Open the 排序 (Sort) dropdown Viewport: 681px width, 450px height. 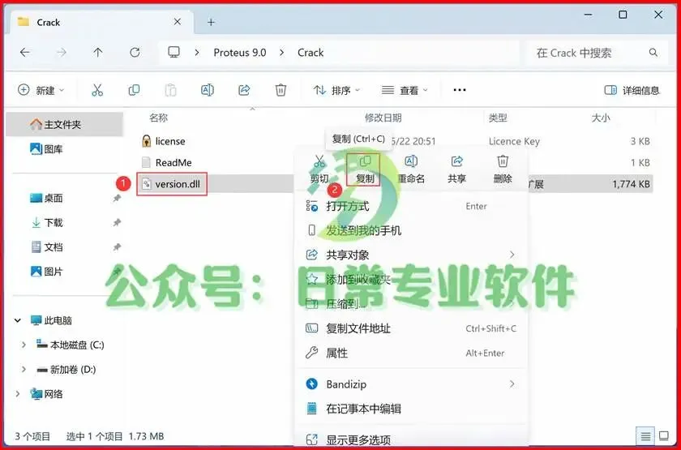336,90
